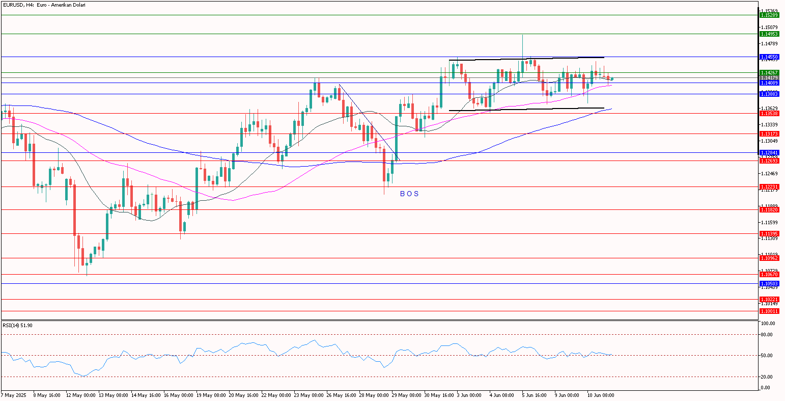Click the '9 Jun 00:00' time axis label
Screen dimensions: 785x401
[567, 395]
